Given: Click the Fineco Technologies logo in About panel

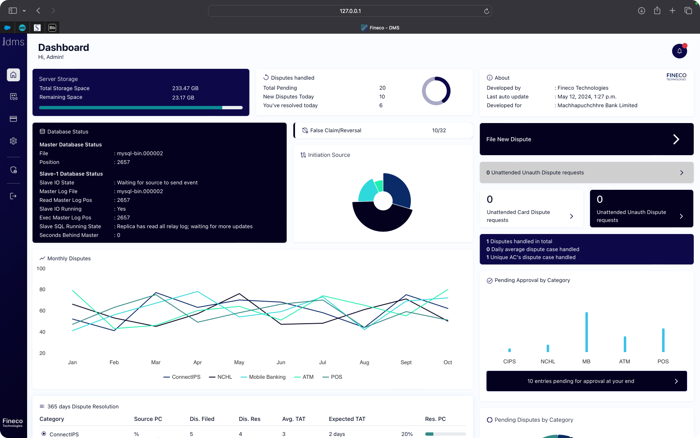Looking at the screenshot, I should click(676, 77).
